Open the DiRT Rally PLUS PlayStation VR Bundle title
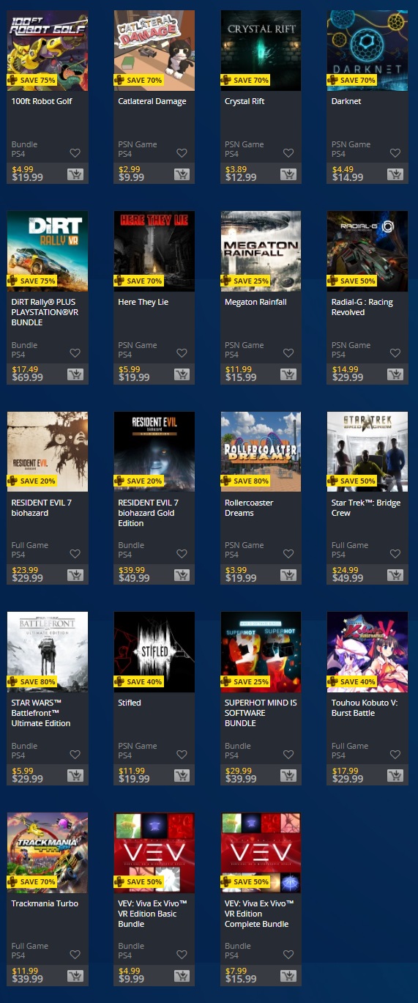 pyautogui.click(x=43, y=312)
